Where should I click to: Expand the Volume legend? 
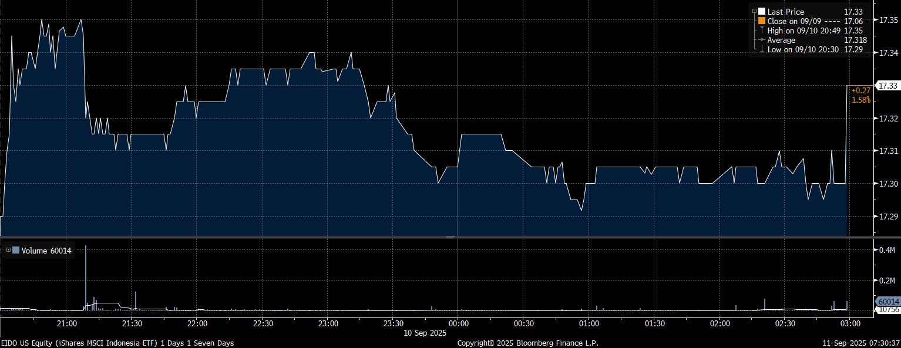[x=8, y=251]
